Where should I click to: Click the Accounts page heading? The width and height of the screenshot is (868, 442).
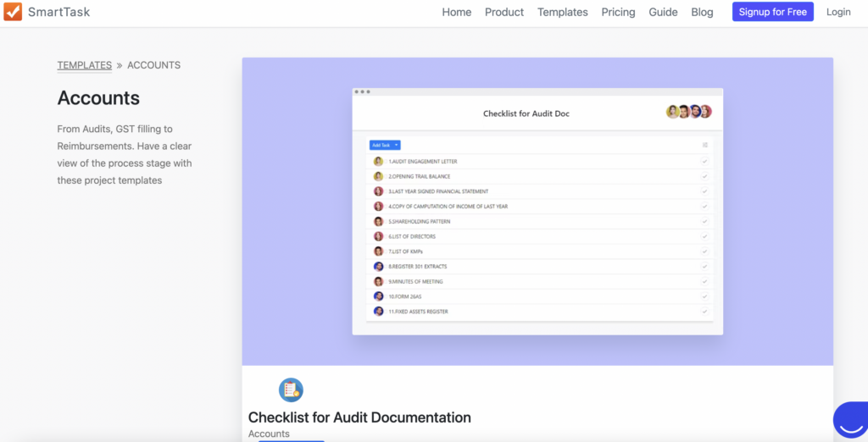coord(98,98)
